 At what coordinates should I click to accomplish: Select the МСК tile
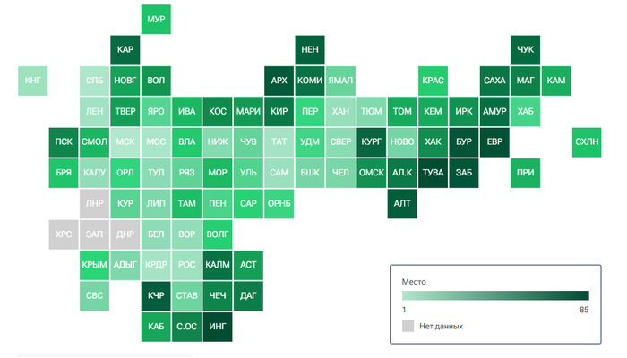125,142
